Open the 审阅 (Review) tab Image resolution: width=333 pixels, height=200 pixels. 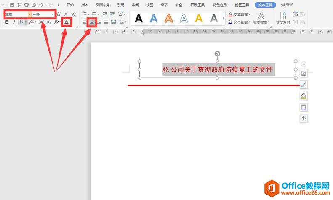135,5
